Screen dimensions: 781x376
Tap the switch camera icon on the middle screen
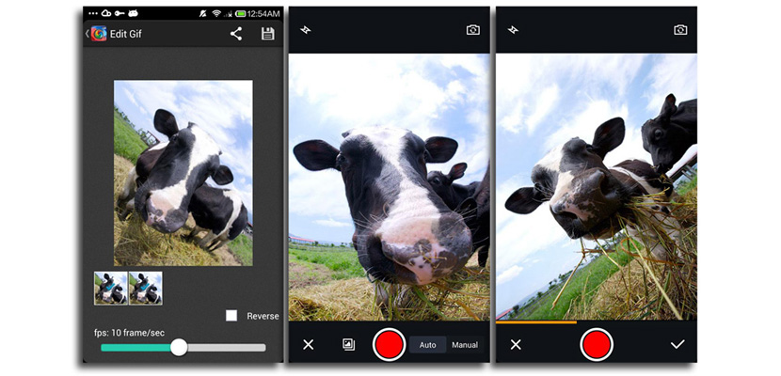[472, 30]
